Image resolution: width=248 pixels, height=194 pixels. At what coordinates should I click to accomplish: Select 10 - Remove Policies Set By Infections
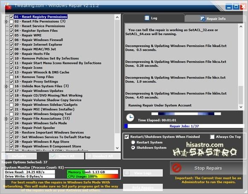[47, 58]
